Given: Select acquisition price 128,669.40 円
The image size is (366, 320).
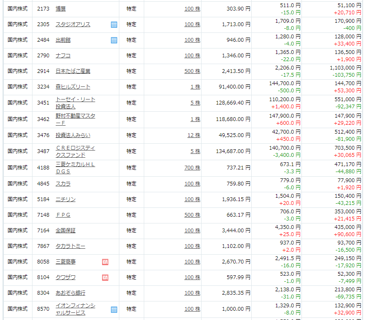Looking at the screenshot, I should tap(233, 103).
